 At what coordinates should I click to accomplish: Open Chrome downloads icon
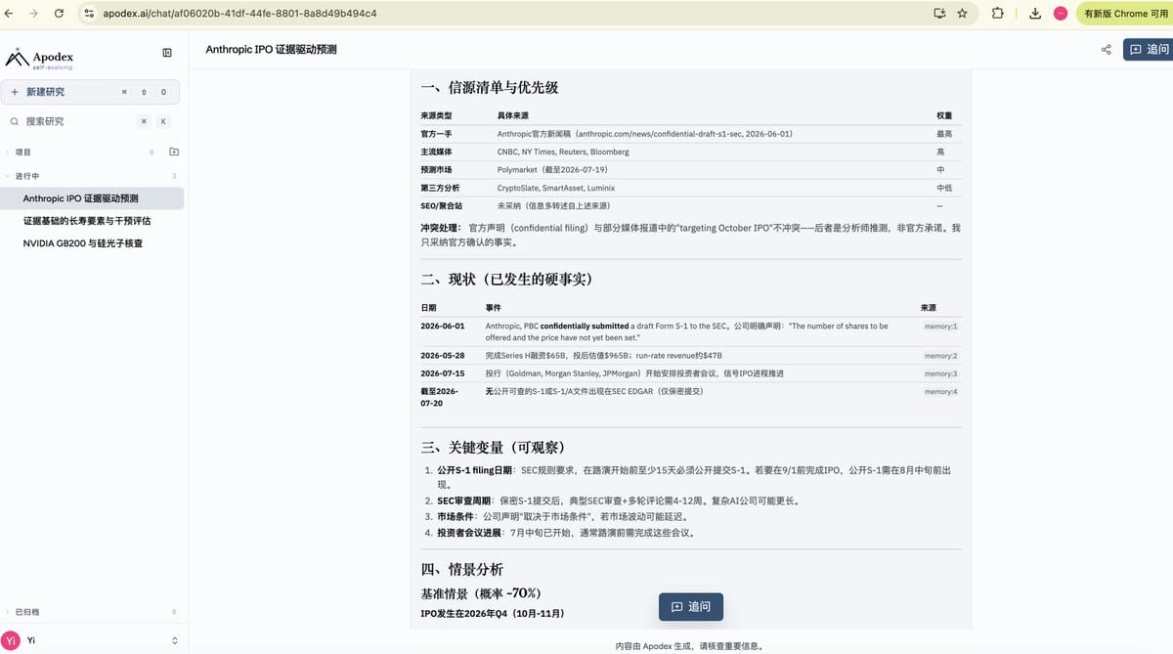(1034, 14)
